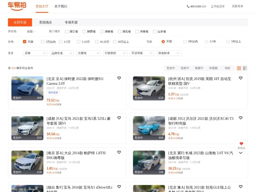
Task: Open the 注册地 dropdown
Action: [x=88, y=53]
